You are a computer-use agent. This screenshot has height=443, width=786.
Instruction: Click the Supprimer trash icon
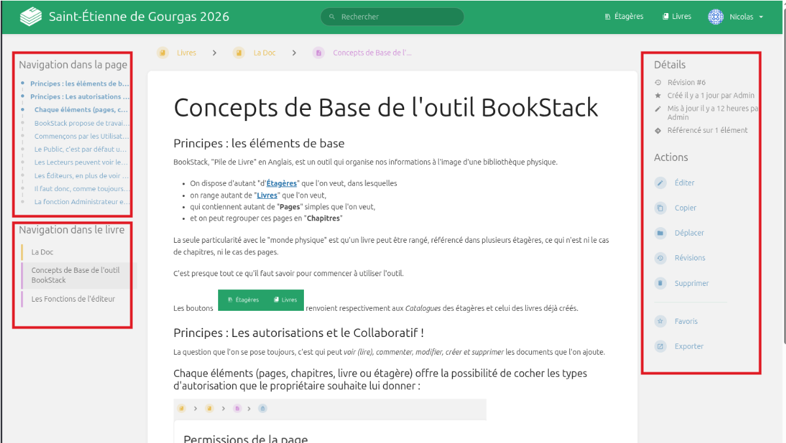tap(660, 283)
